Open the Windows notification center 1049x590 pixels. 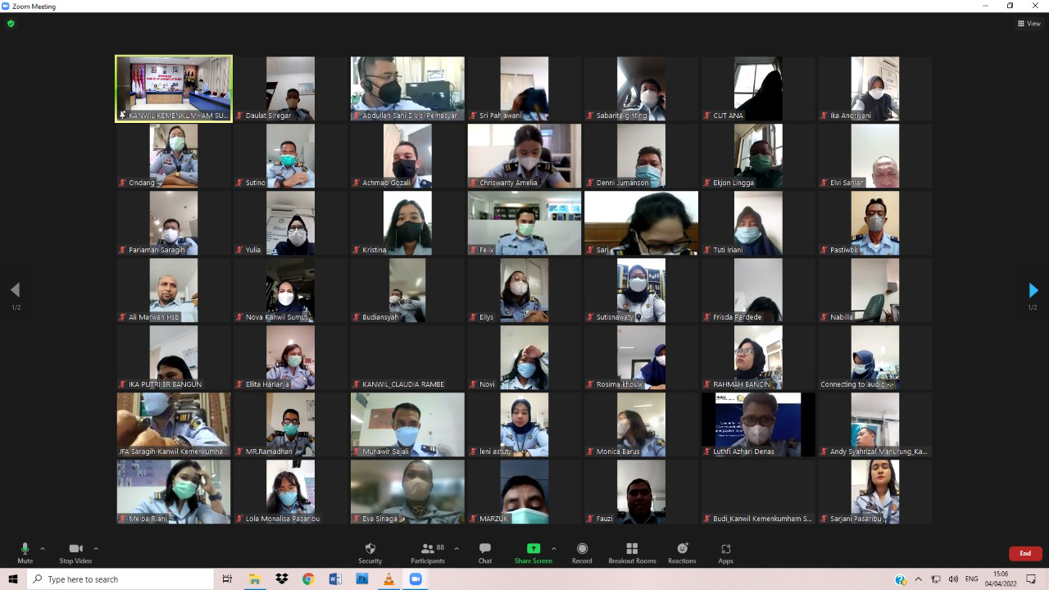point(1032,579)
